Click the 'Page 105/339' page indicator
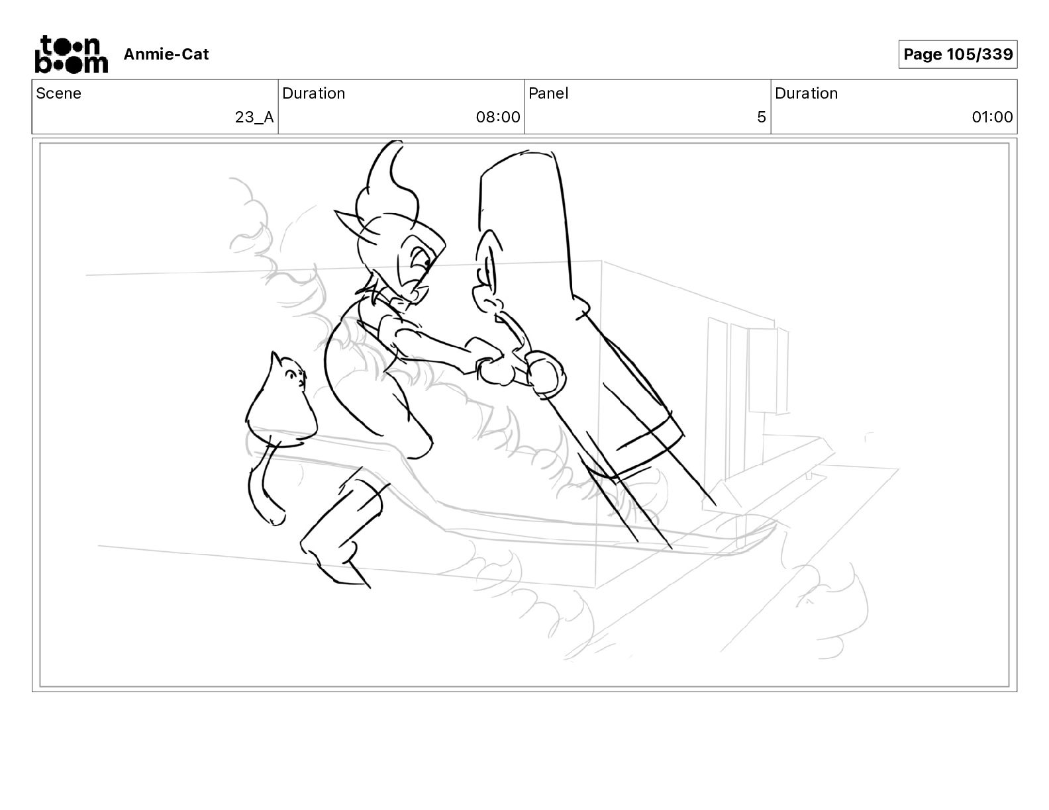This screenshot has height=810, width=1049. pos(958,54)
